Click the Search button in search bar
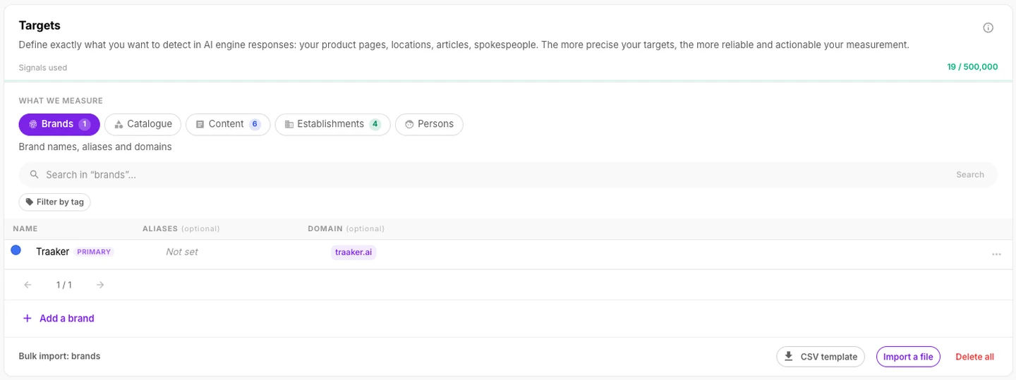Viewport: 1016px width, 380px height. click(970, 175)
